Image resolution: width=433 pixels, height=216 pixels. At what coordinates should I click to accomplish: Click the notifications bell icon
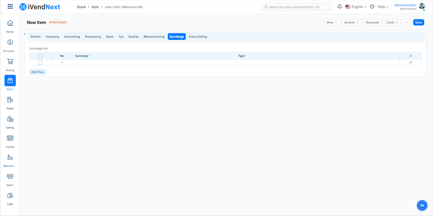[340, 7]
